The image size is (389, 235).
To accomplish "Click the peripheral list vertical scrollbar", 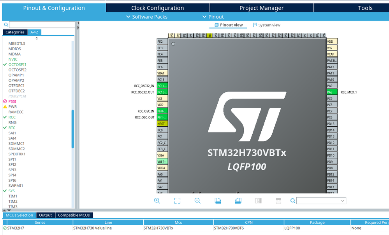I will [x=73, y=129].
